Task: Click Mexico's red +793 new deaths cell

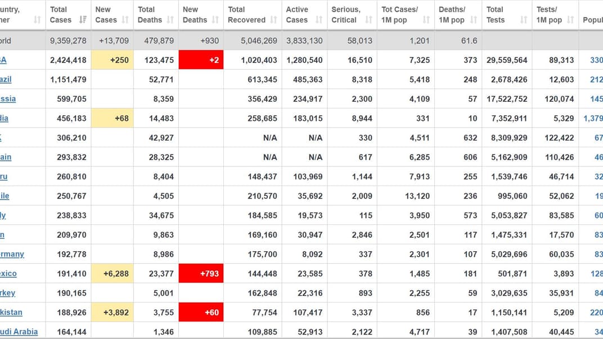Action: tap(201, 274)
